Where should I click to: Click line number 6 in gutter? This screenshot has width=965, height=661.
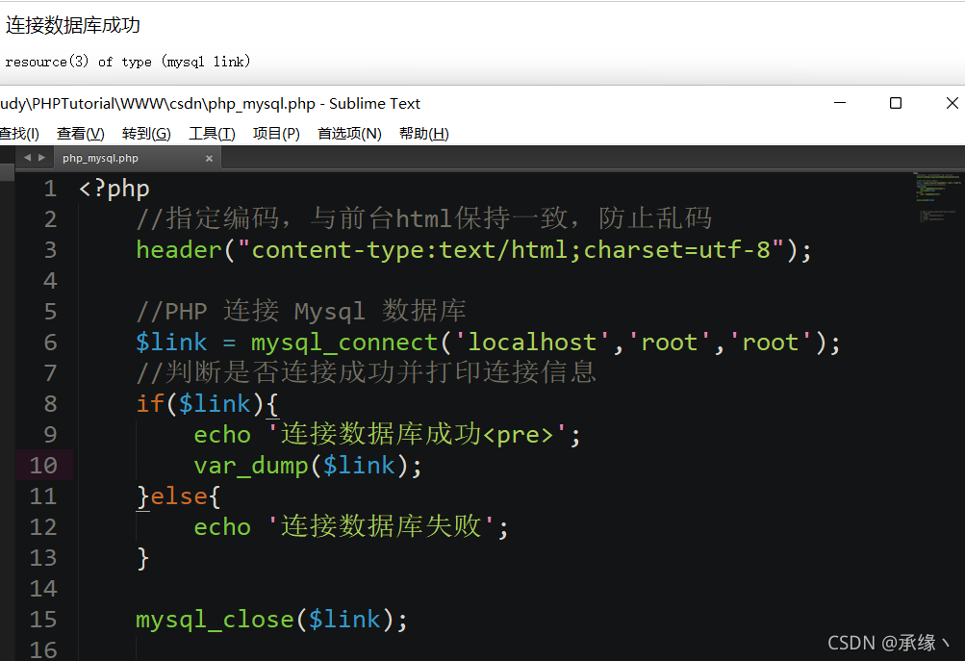[50, 343]
